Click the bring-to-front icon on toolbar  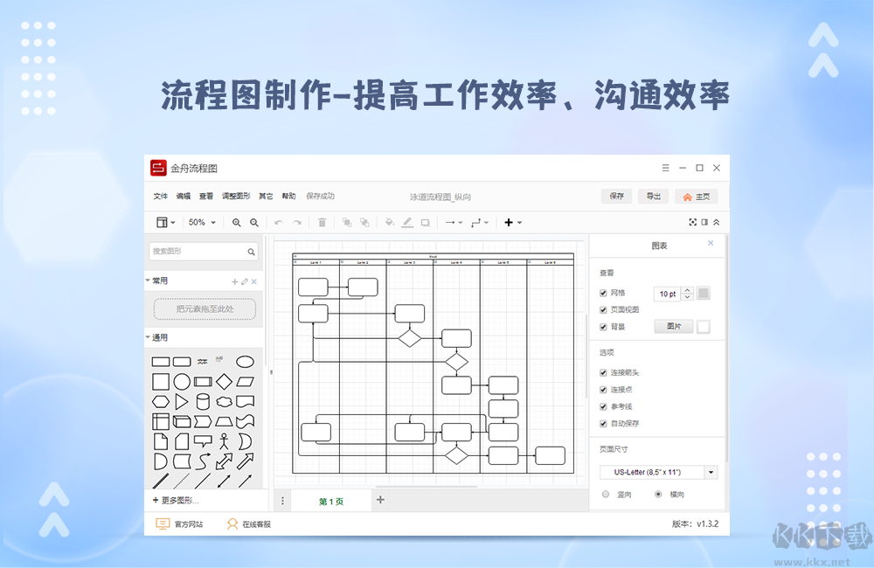[x=347, y=222]
